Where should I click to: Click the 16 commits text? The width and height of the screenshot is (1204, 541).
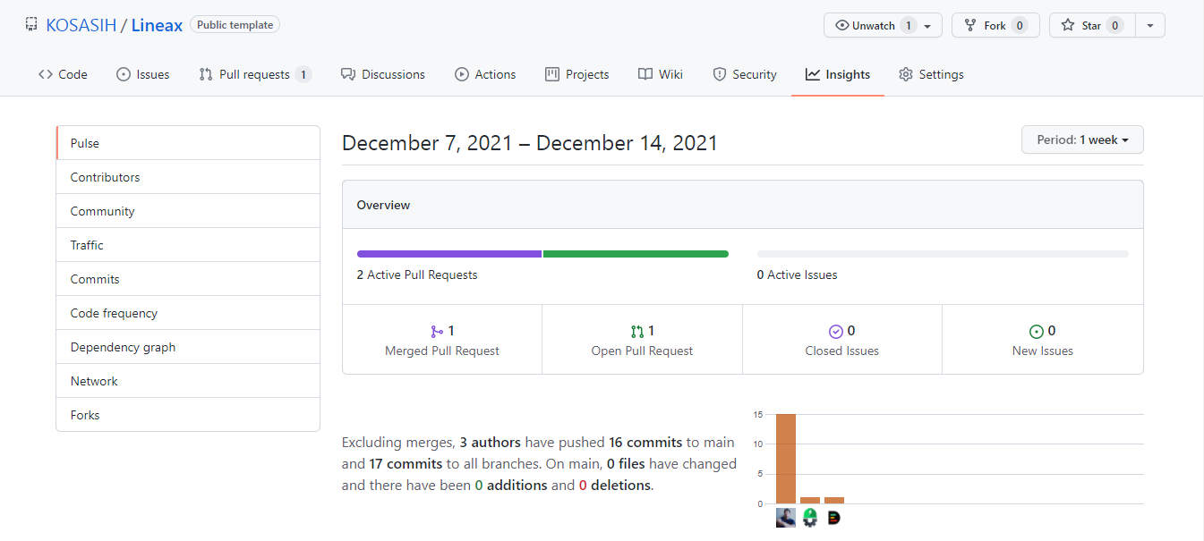coord(645,442)
